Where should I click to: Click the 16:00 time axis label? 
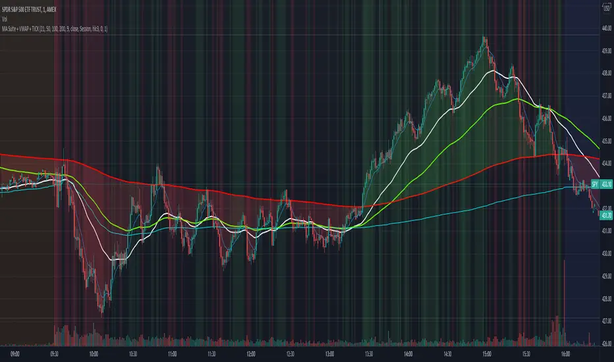coord(565,354)
